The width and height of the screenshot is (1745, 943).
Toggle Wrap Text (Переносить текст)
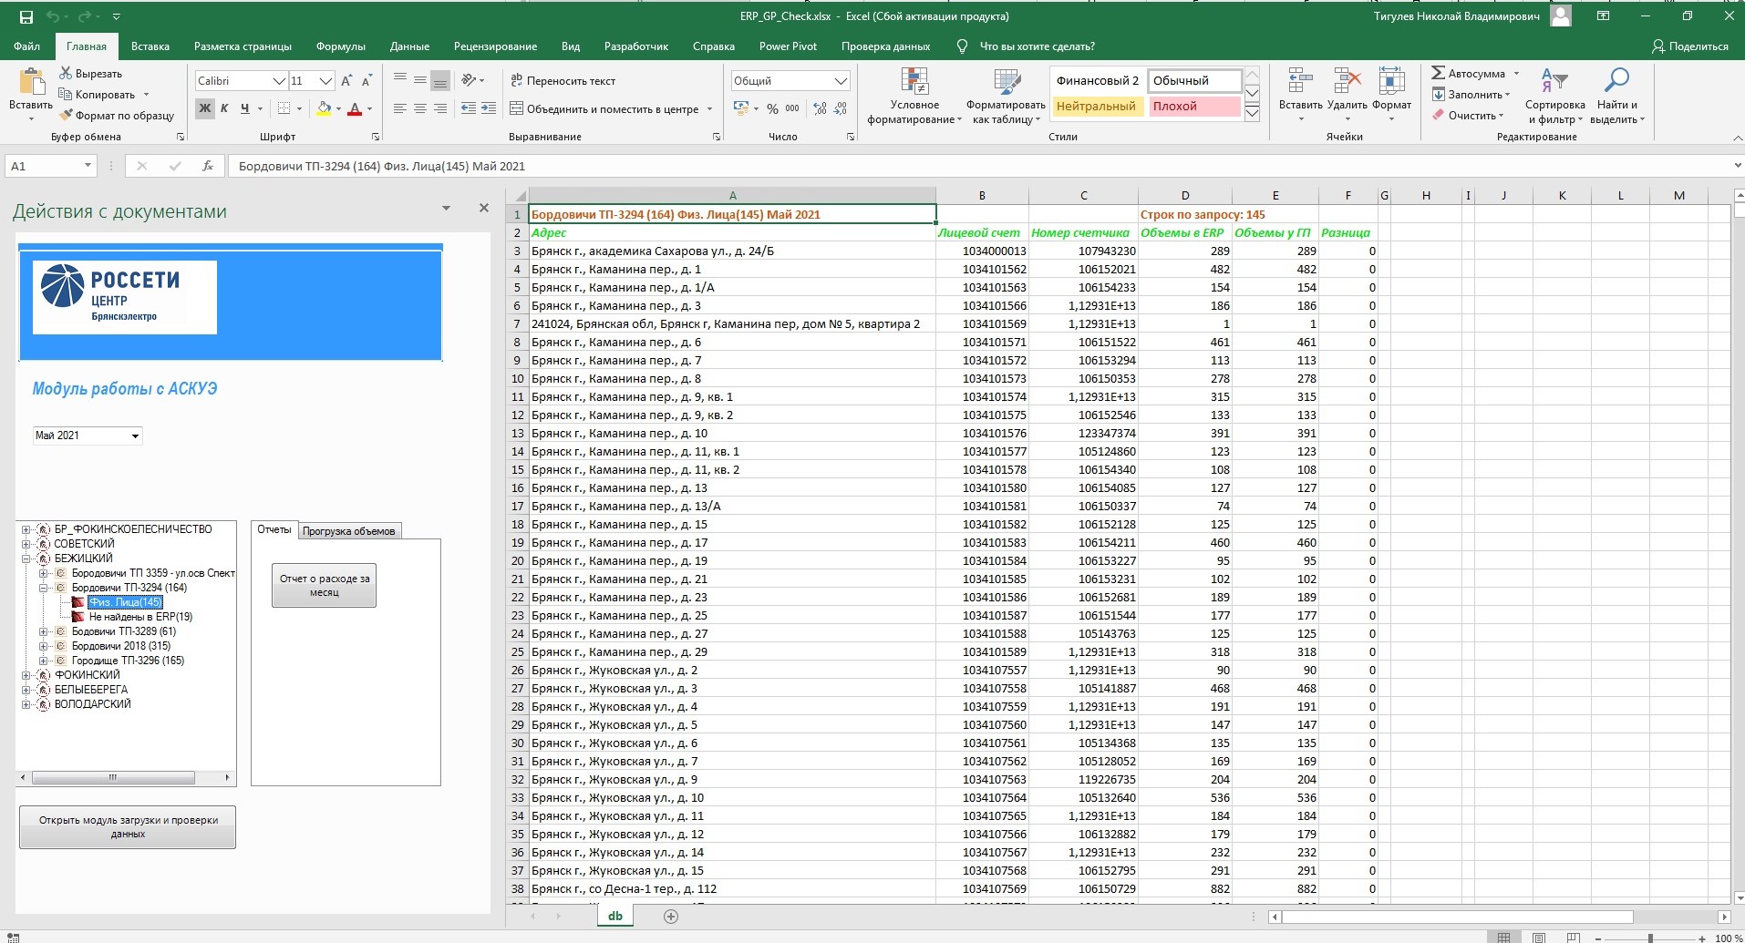pos(516,80)
